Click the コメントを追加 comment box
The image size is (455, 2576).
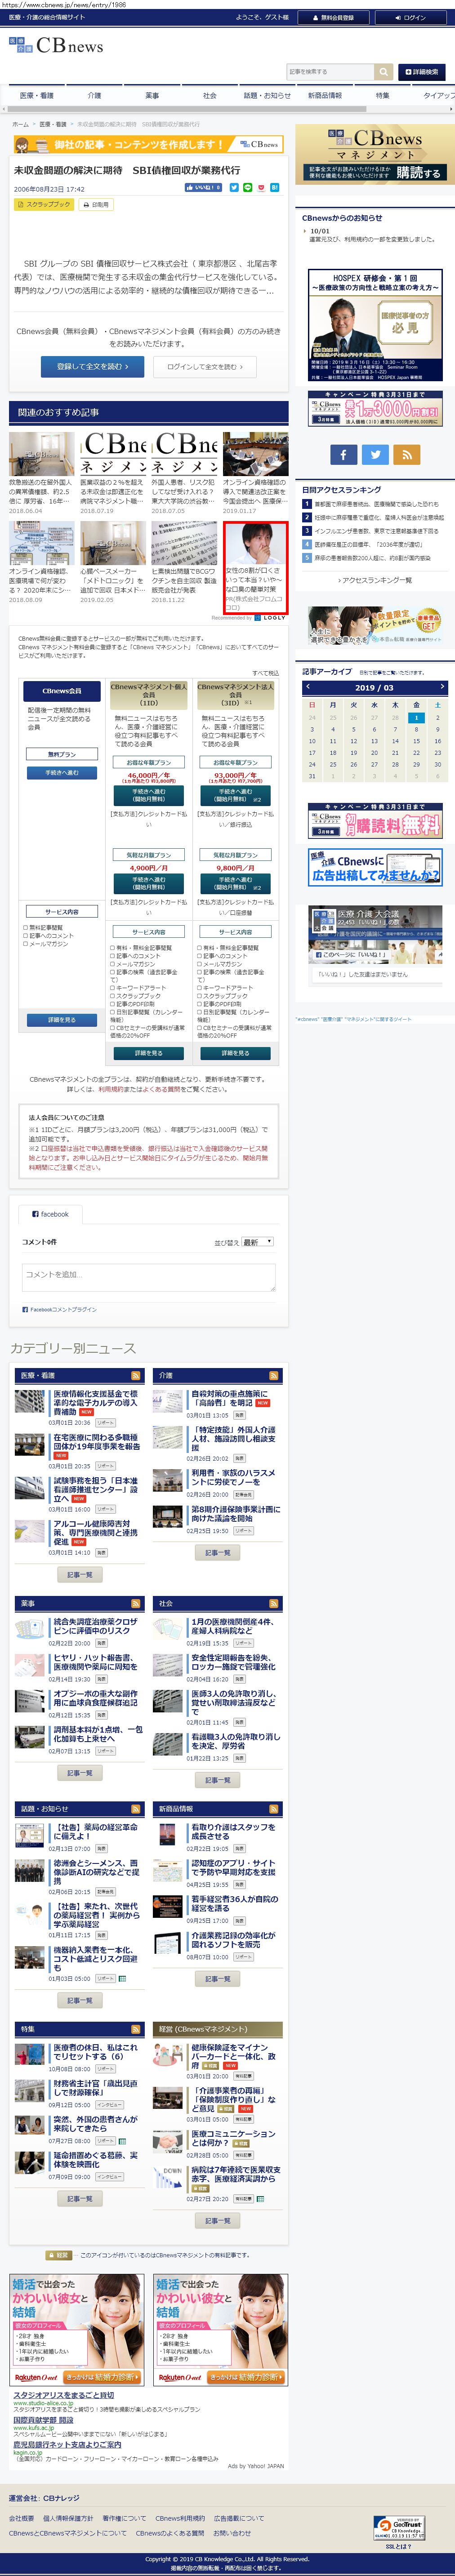148,1277
